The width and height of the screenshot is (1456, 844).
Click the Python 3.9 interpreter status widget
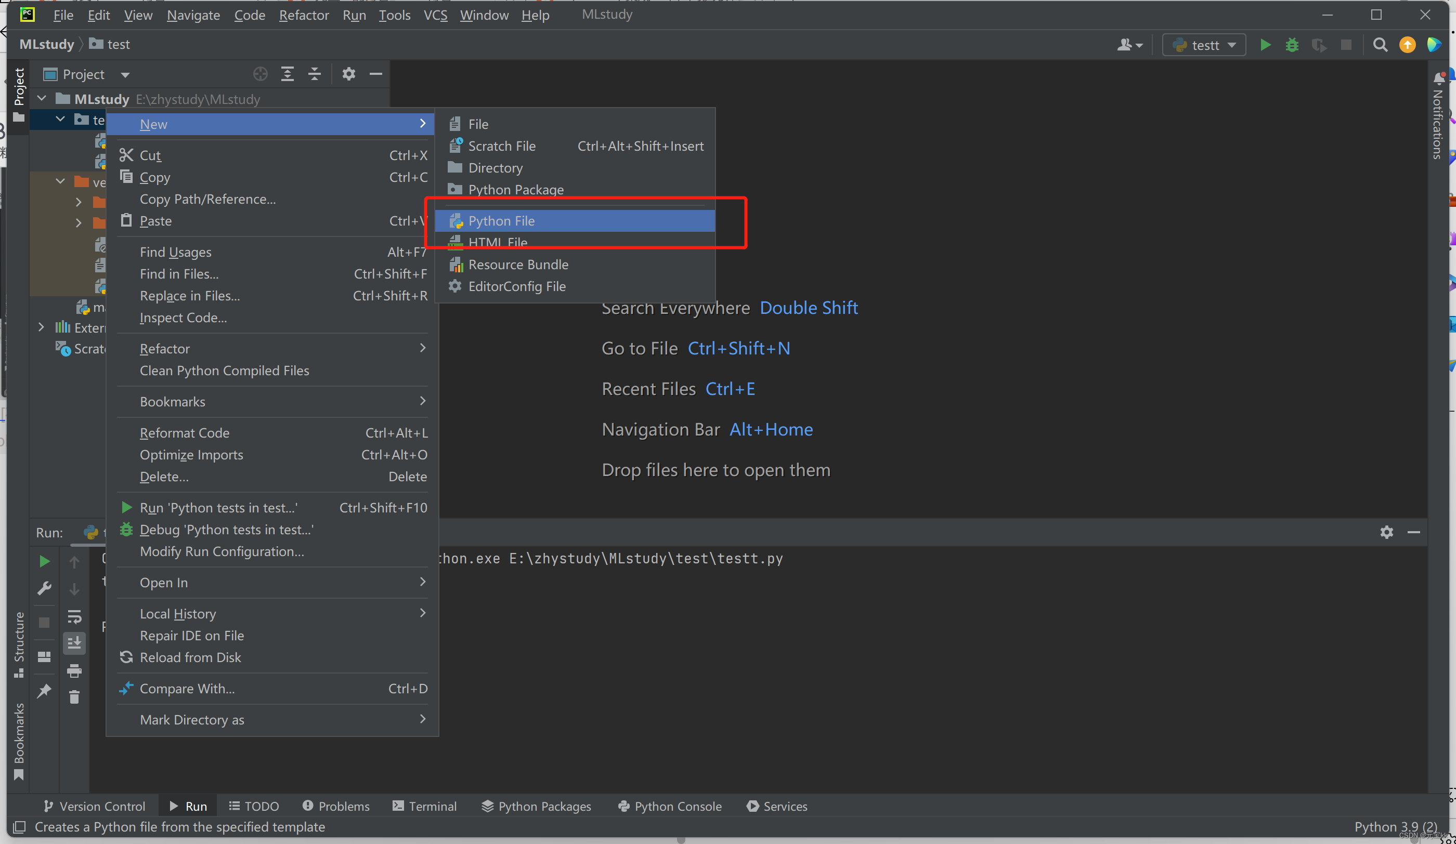[x=1395, y=827]
